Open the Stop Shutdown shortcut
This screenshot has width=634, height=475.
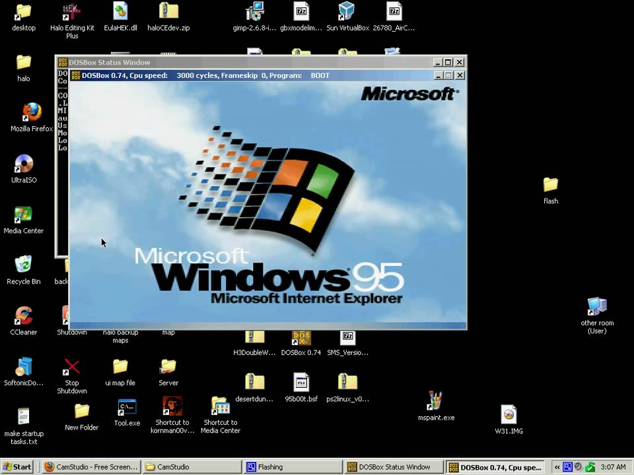(x=72, y=367)
